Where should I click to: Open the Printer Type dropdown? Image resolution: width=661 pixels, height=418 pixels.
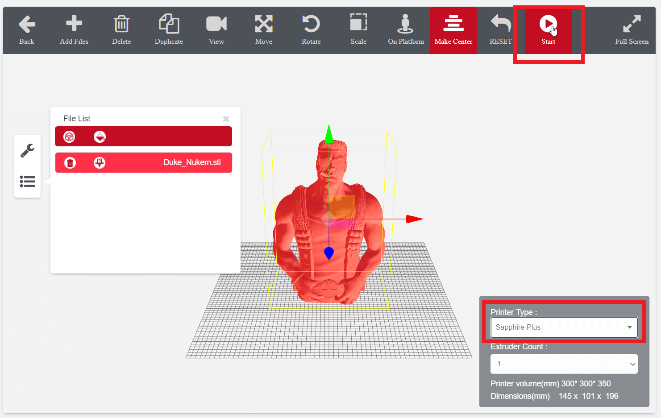564,327
